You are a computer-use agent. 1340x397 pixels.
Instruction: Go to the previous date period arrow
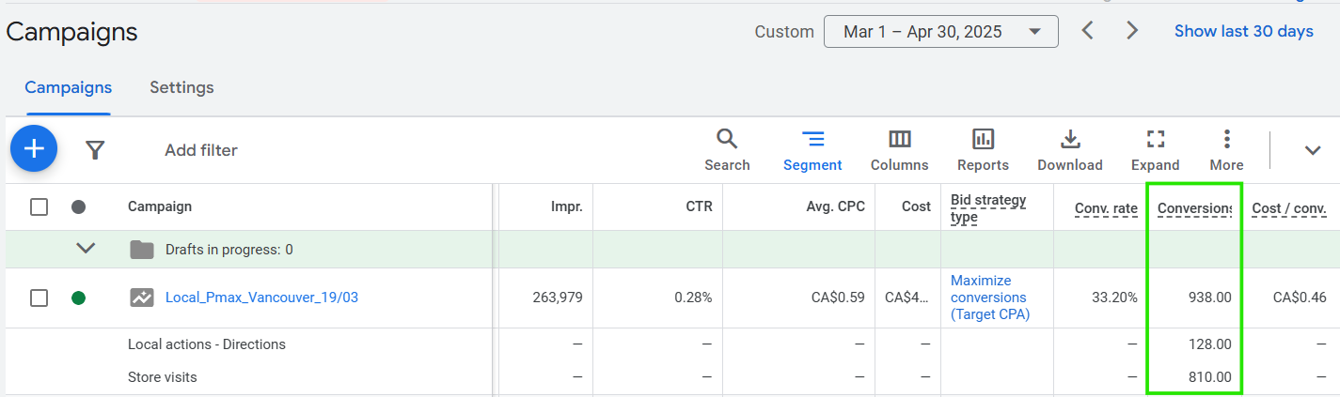pos(1087,31)
